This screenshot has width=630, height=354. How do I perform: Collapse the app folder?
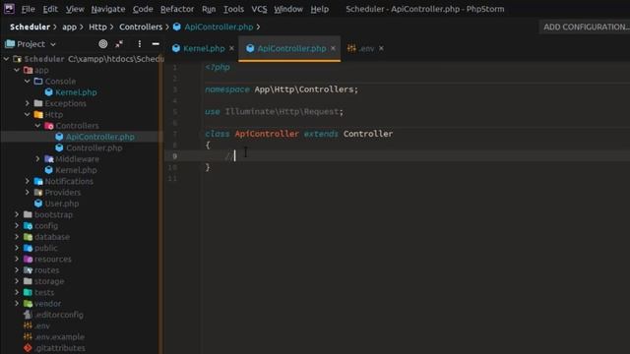(17, 70)
